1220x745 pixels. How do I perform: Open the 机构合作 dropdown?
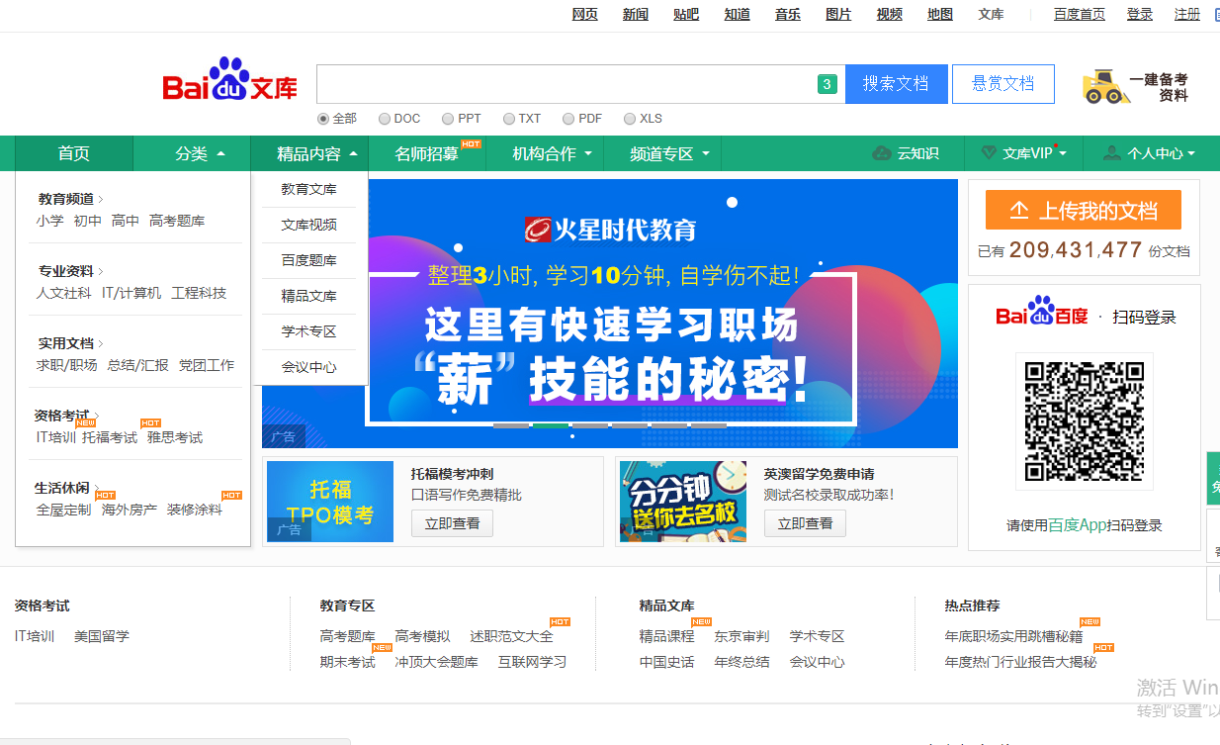[588, 153]
